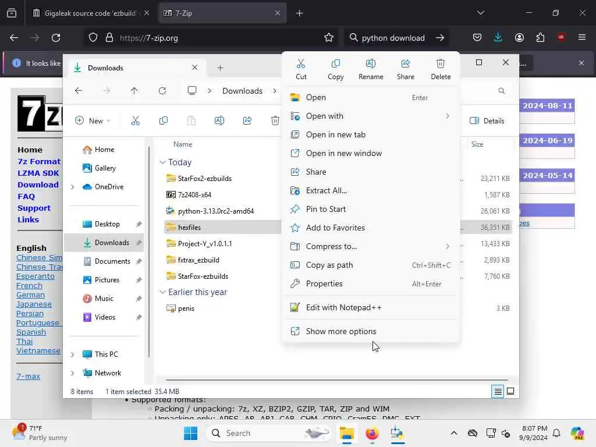Open Download link on 7-Zip site
Image resolution: width=596 pixels, height=447 pixels.
click(x=38, y=185)
